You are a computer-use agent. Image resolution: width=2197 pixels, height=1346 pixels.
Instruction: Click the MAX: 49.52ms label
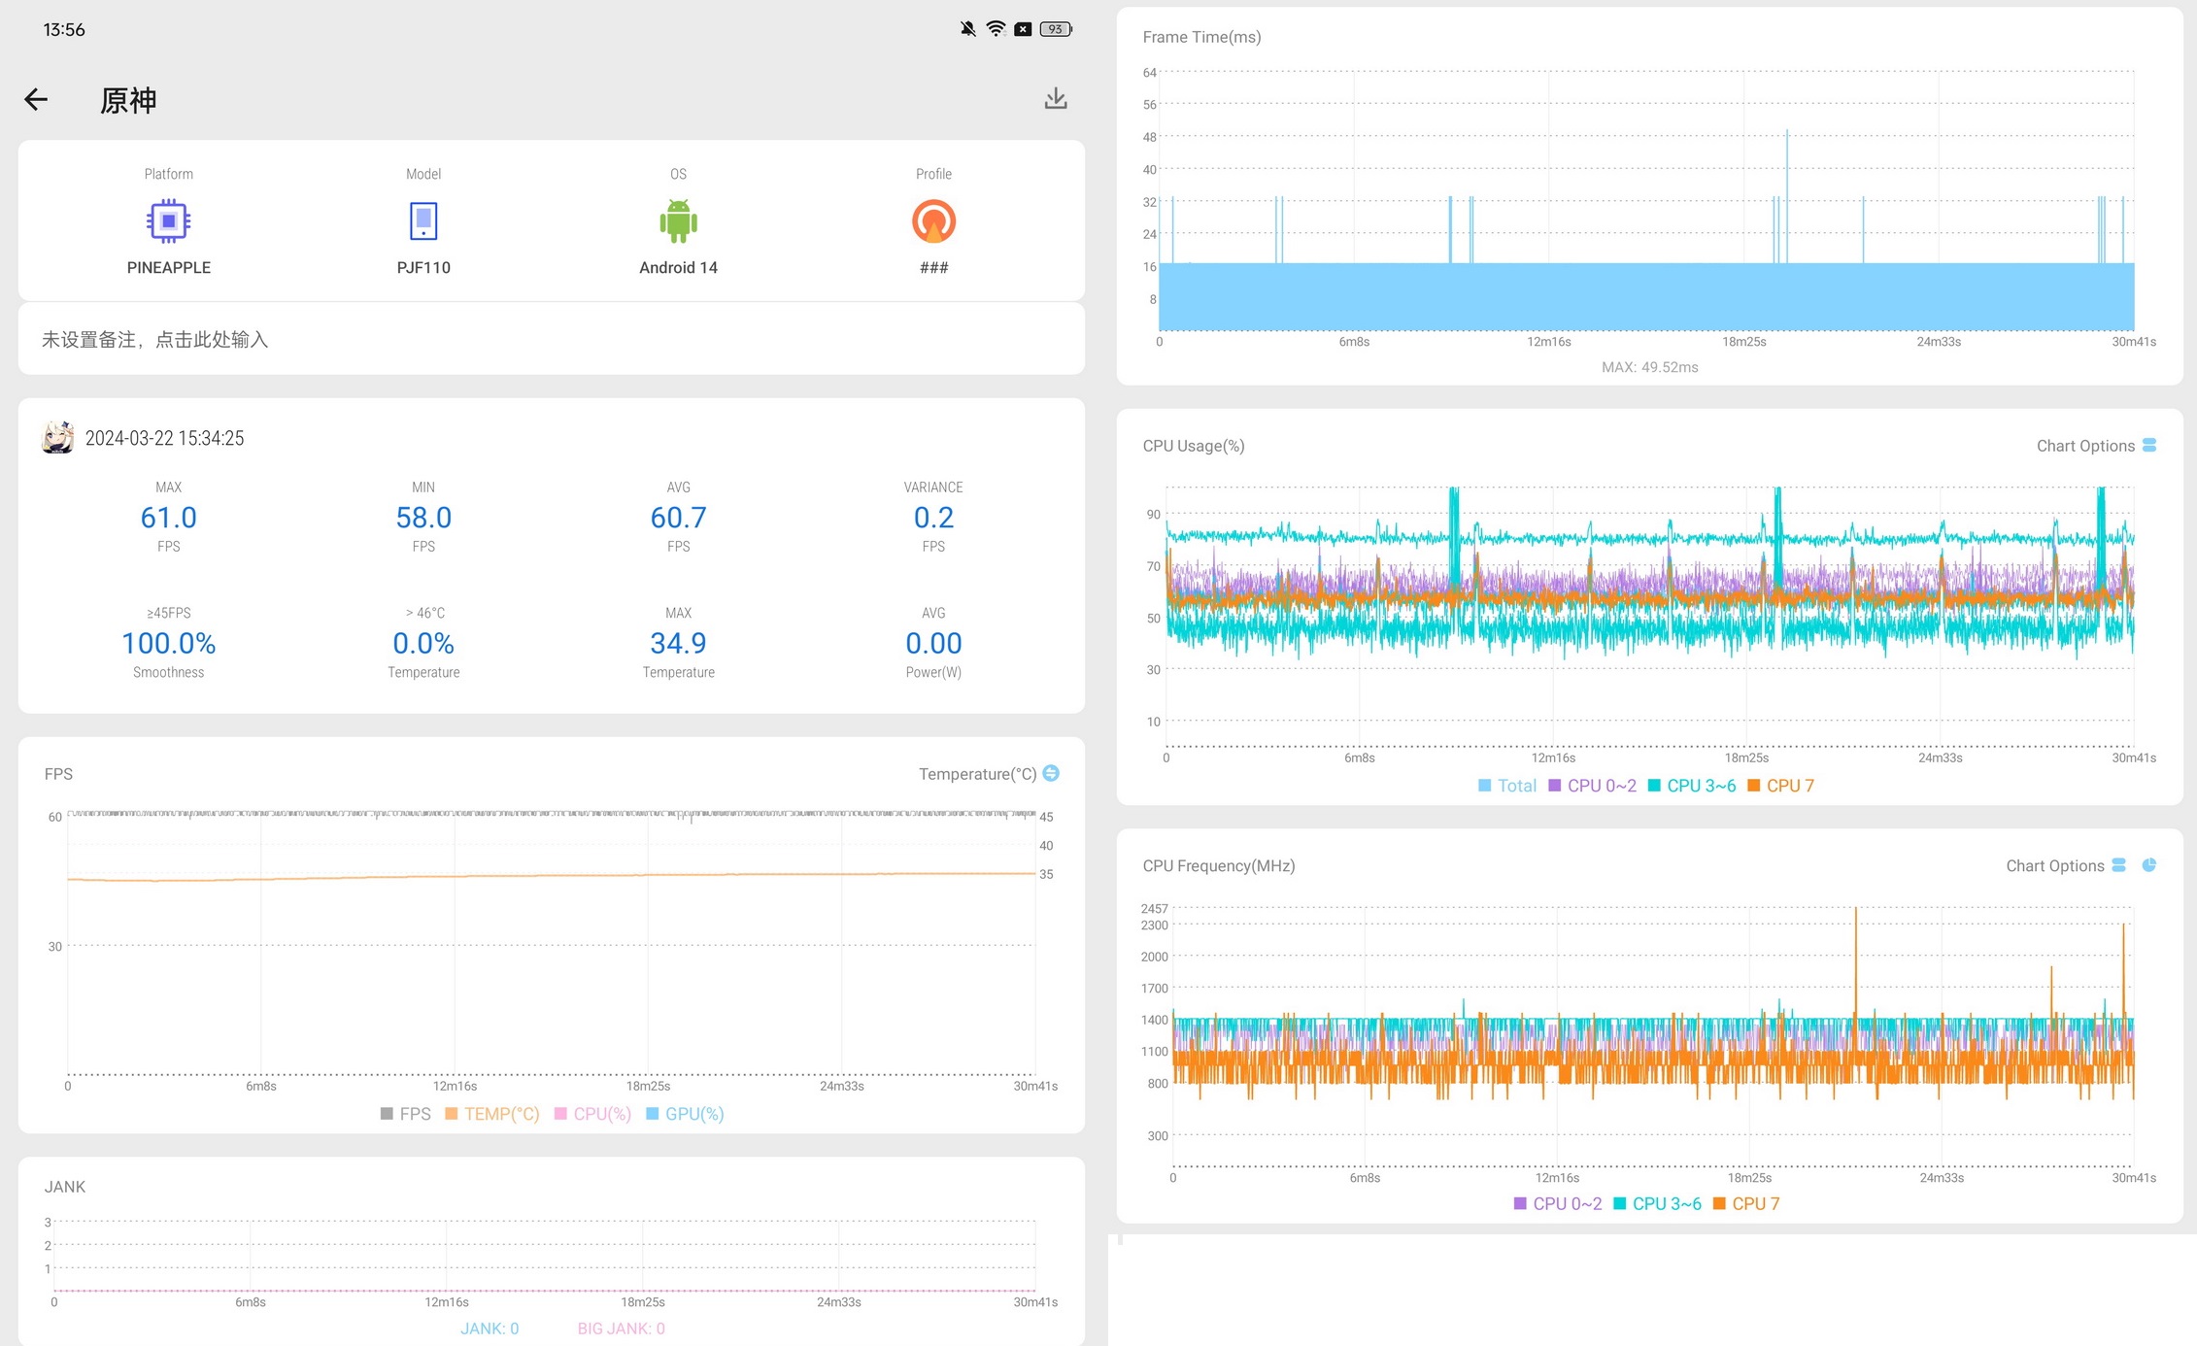1649,366
